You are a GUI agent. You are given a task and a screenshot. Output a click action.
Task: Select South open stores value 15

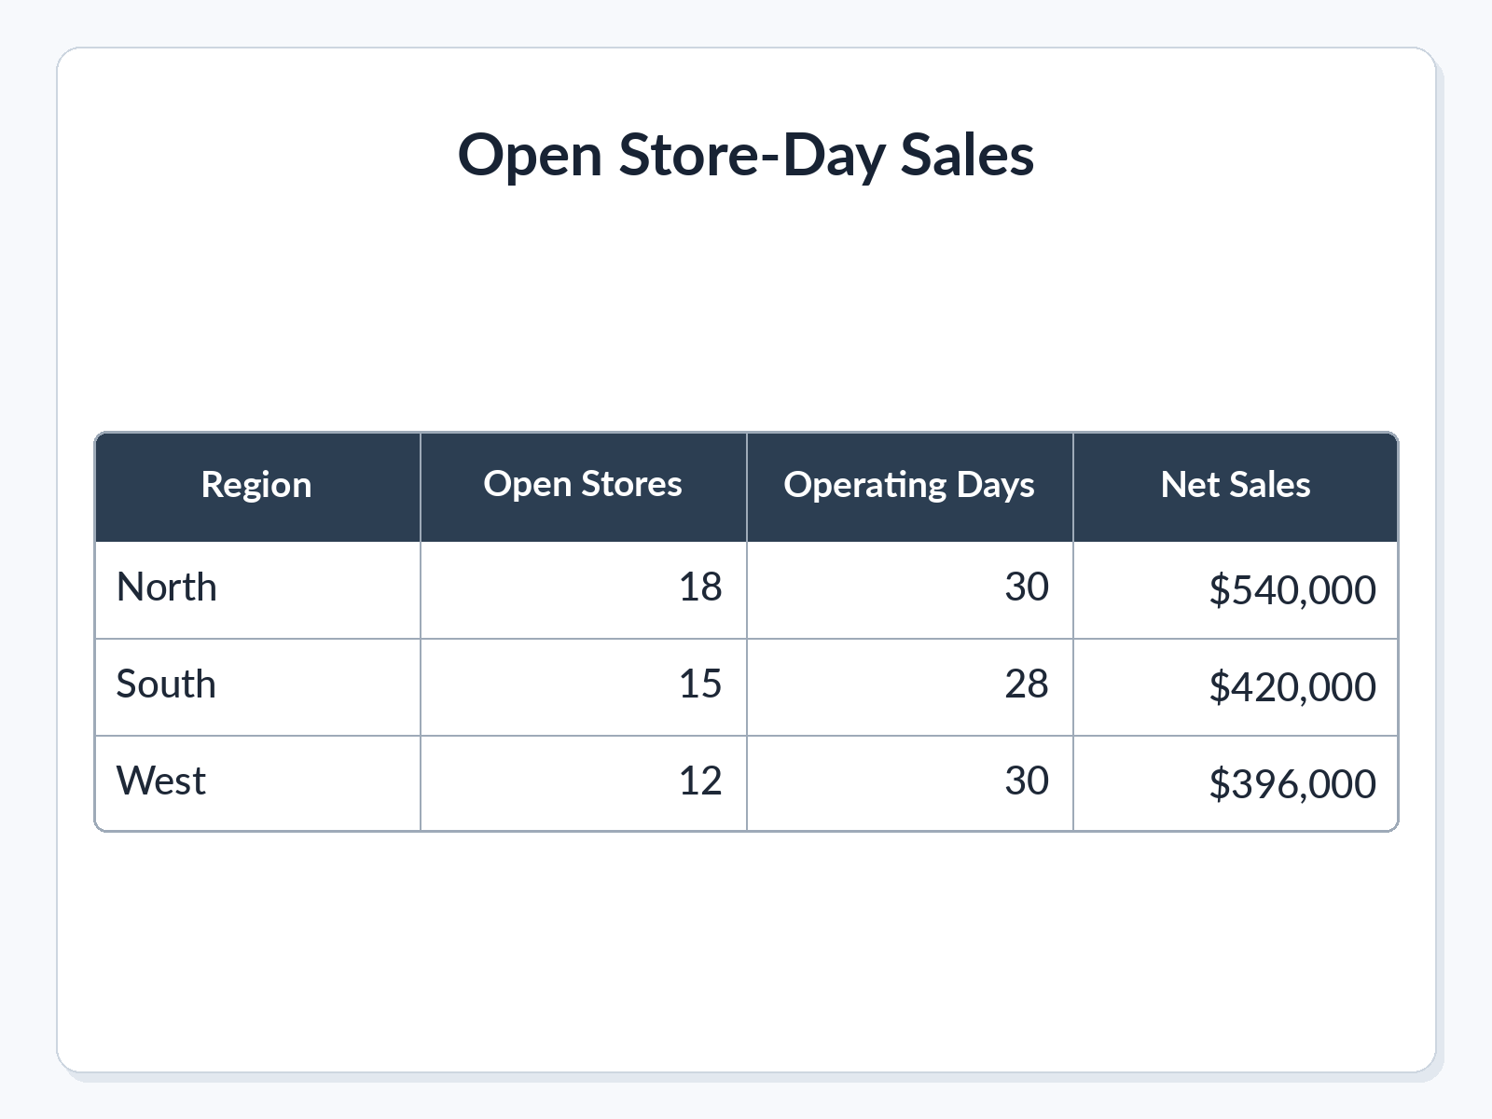(x=584, y=686)
